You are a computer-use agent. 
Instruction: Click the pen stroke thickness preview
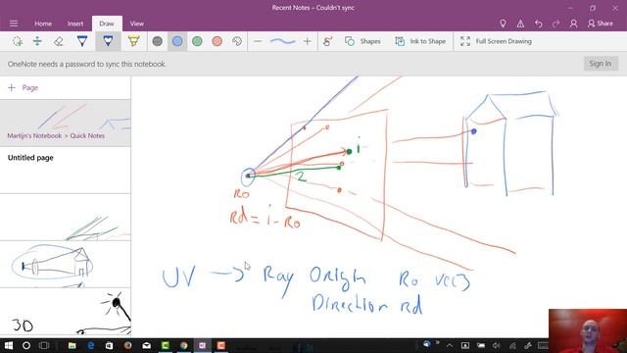point(283,41)
